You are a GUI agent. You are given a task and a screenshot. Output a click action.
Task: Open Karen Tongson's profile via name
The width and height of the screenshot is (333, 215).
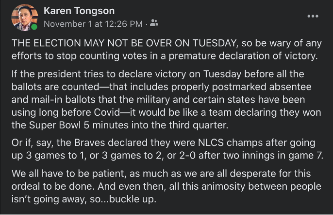click(79, 11)
